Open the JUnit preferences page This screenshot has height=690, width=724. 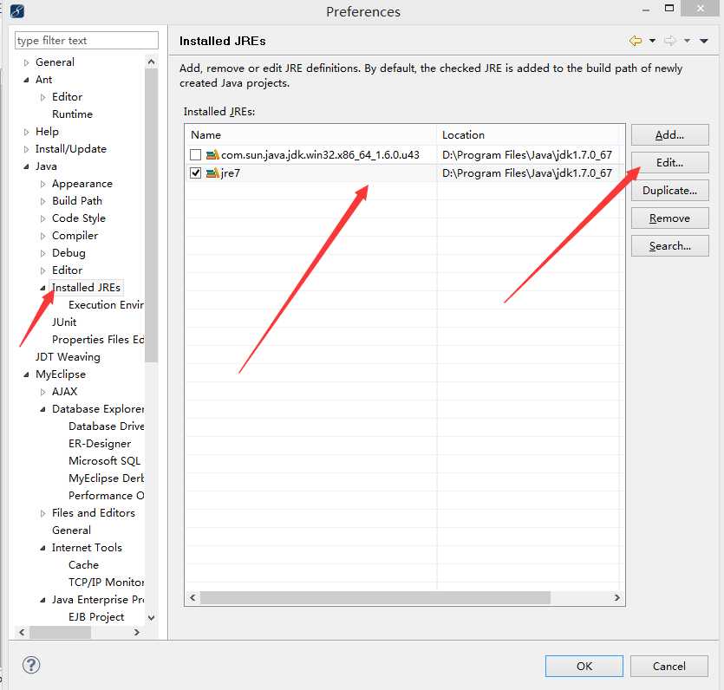(64, 322)
